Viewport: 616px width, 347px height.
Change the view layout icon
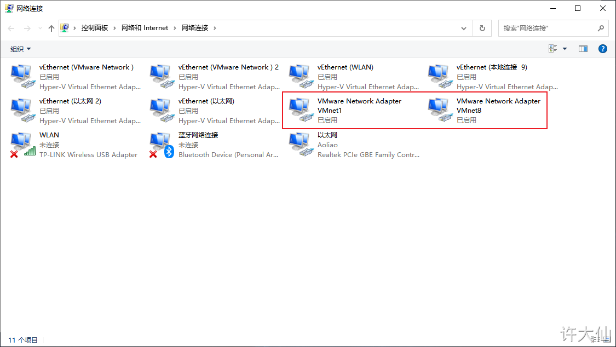[552, 49]
